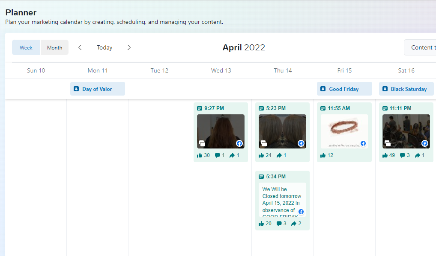Click share icon on 5:23 PM post
This screenshot has height=256, width=436.
coord(279,155)
